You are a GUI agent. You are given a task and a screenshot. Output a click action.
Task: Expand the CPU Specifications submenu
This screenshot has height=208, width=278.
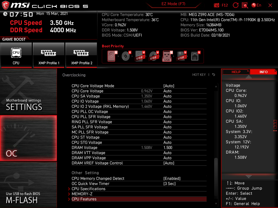point(89,189)
